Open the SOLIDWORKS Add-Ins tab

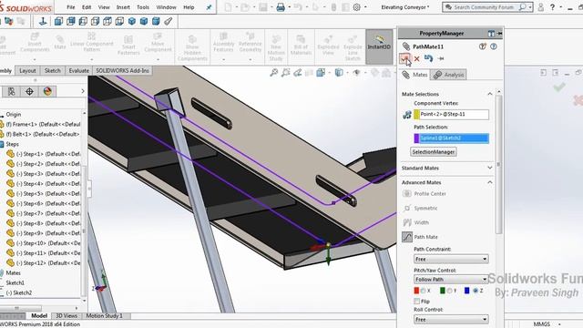(x=122, y=71)
